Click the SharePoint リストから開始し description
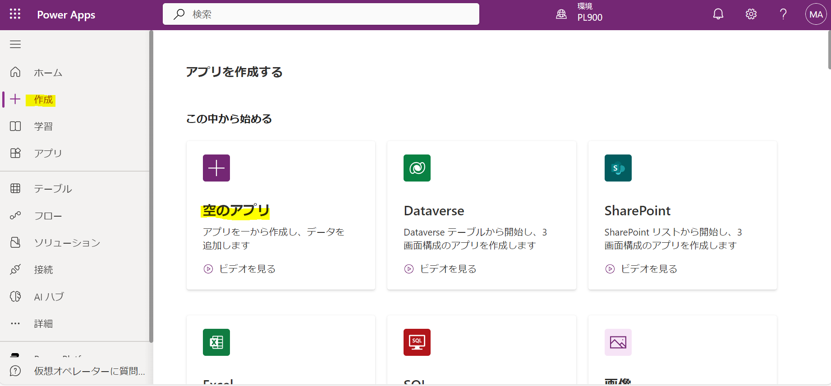The width and height of the screenshot is (831, 386). pyautogui.click(x=673, y=238)
